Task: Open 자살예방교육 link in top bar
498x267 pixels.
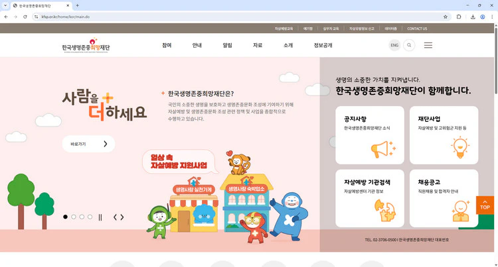Action: pyautogui.click(x=284, y=28)
